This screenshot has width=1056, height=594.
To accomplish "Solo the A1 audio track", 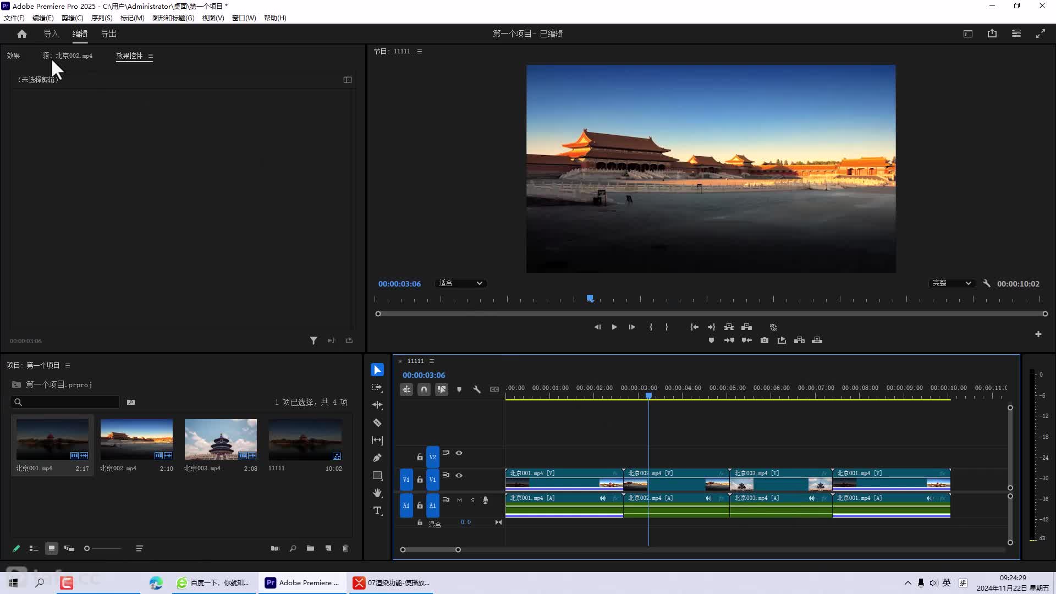I will point(472,500).
